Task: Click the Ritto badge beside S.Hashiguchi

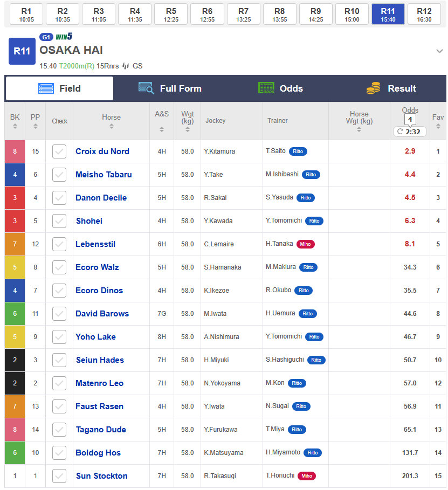Action: point(316,360)
